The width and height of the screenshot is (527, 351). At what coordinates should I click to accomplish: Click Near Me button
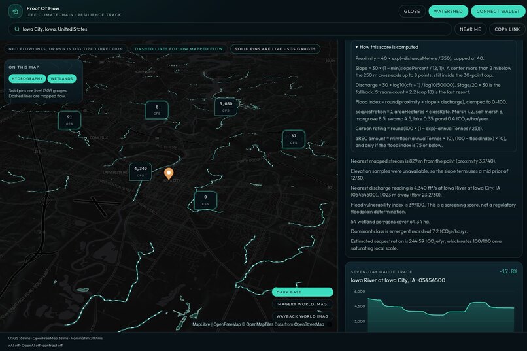tap(470, 29)
